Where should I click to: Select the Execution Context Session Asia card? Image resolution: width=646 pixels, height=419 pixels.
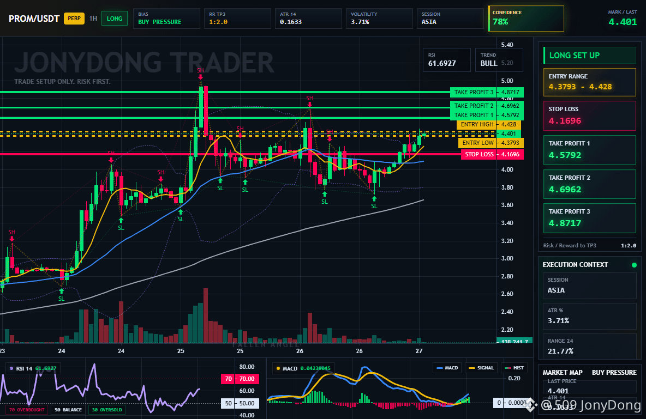pyautogui.click(x=590, y=286)
